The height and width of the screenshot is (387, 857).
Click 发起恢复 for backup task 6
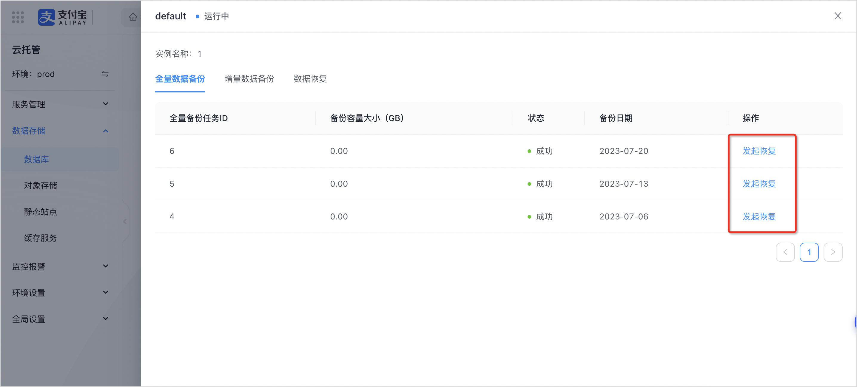tap(759, 151)
